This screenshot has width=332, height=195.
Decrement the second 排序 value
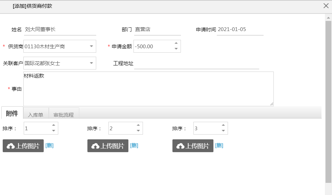(138, 131)
